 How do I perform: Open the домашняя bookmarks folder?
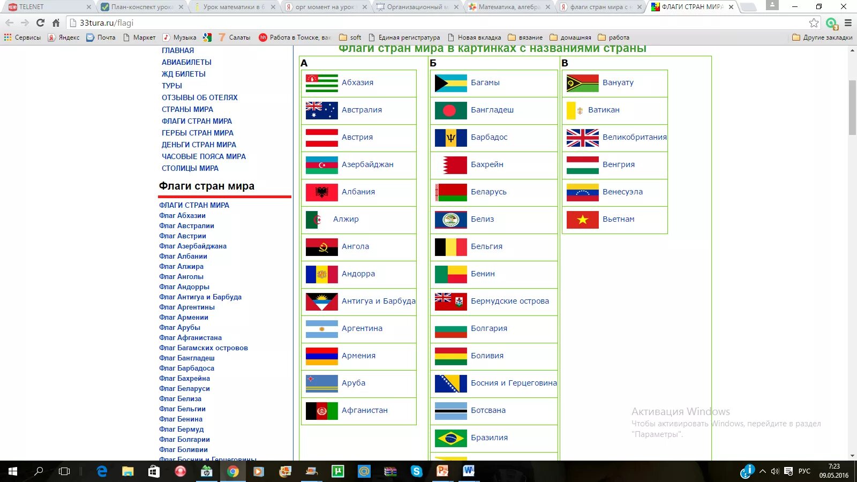570,37
